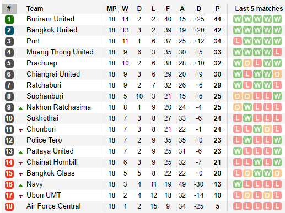
Task: Open Air Force Central team link
Action: [x=53, y=206]
